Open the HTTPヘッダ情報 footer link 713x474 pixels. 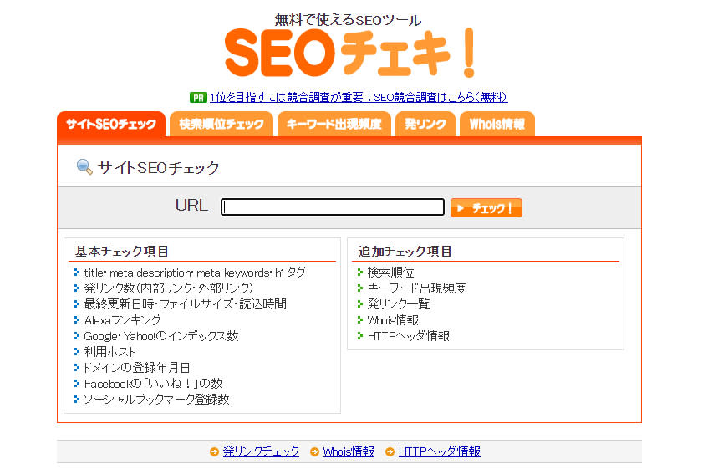(440, 451)
